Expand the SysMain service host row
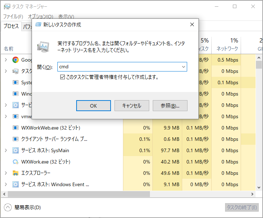 pos(6,150)
